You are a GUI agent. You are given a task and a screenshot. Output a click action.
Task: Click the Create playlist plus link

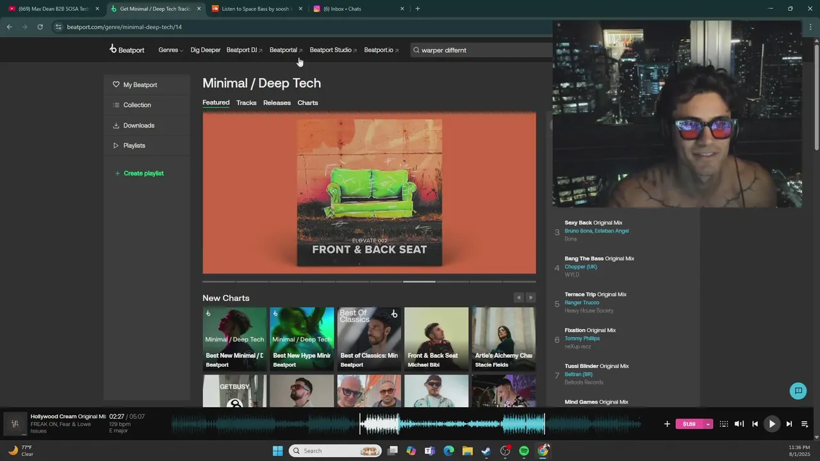(139, 174)
